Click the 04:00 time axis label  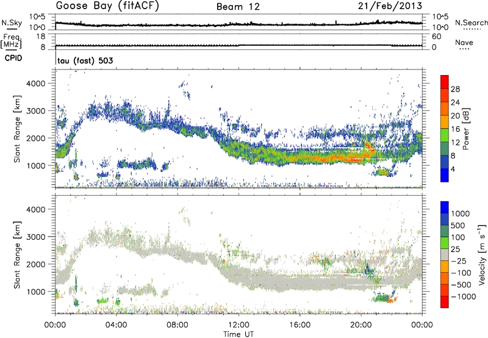(116, 325)
